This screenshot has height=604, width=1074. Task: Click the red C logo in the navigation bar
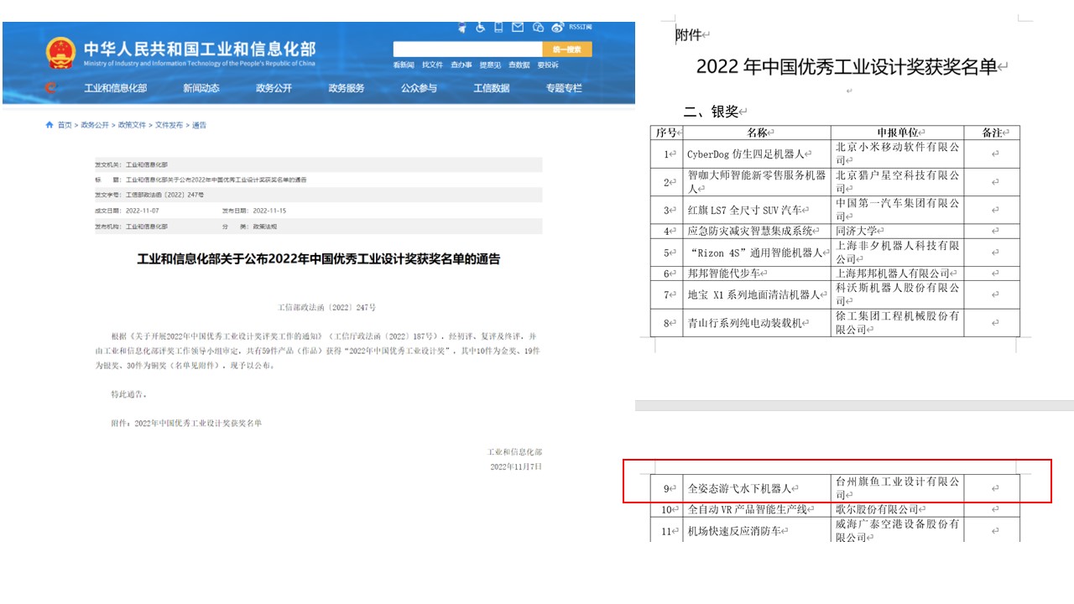pyautogui.click(x=50, y=88)
